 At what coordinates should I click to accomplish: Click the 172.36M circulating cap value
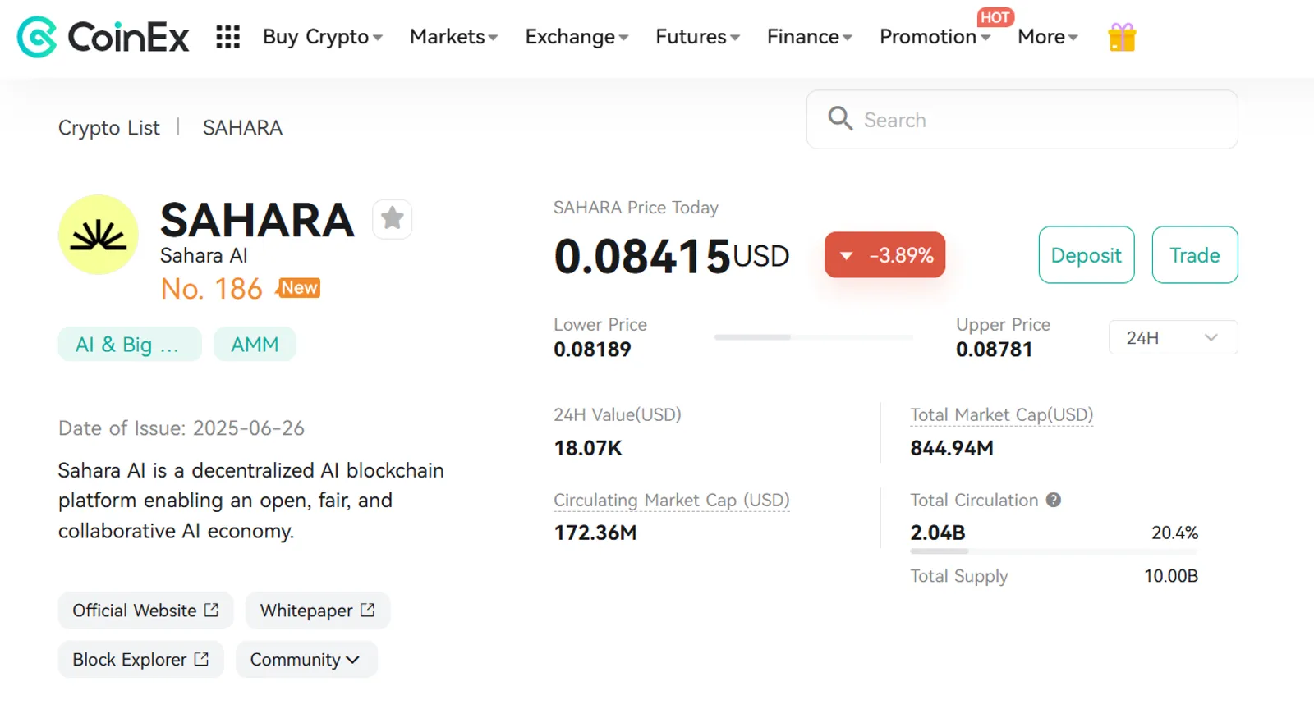(595, 533)
